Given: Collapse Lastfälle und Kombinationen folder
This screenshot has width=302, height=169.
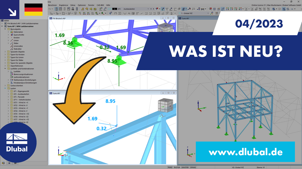Looking at the screenshot, I should [5, 69].
